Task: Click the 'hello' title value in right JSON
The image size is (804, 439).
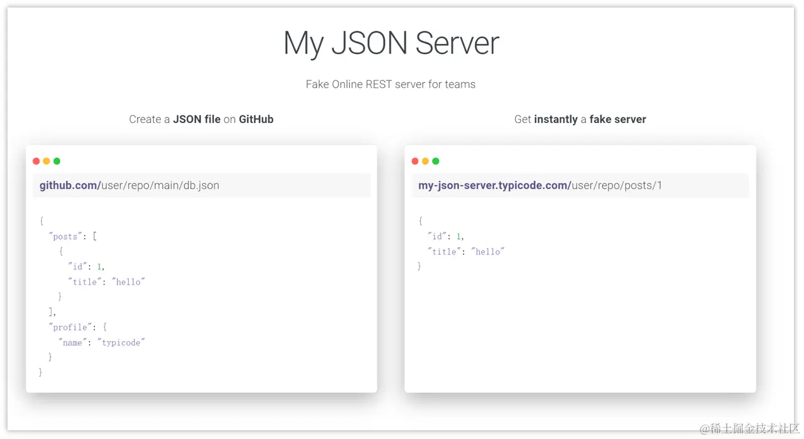Action: pos(489,251)
